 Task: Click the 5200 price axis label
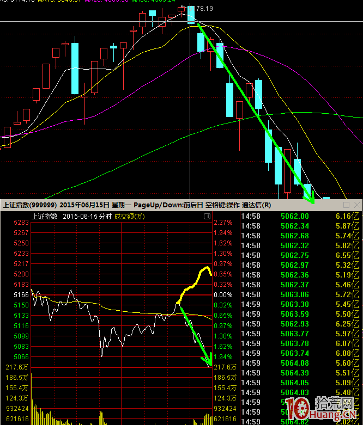(x=21, y=274)
